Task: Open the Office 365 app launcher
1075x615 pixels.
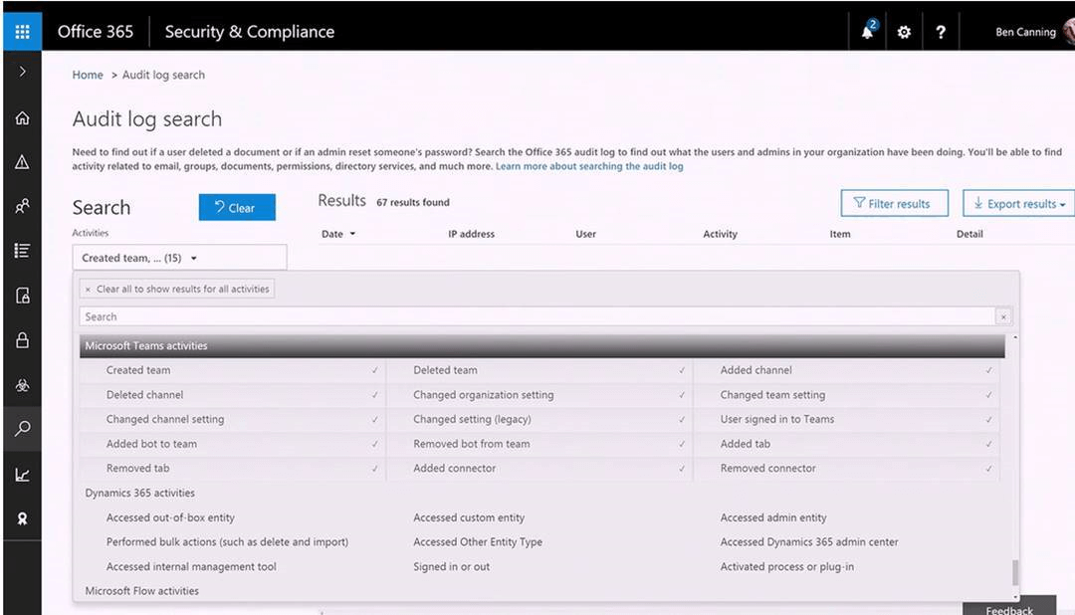Action: 22,32
